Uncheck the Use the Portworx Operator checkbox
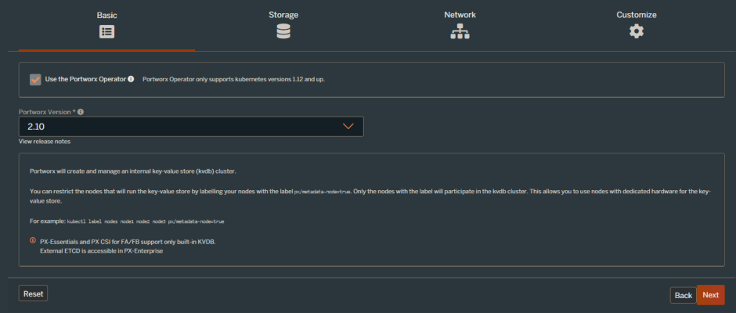736x313 pixels. pos(35,79)
